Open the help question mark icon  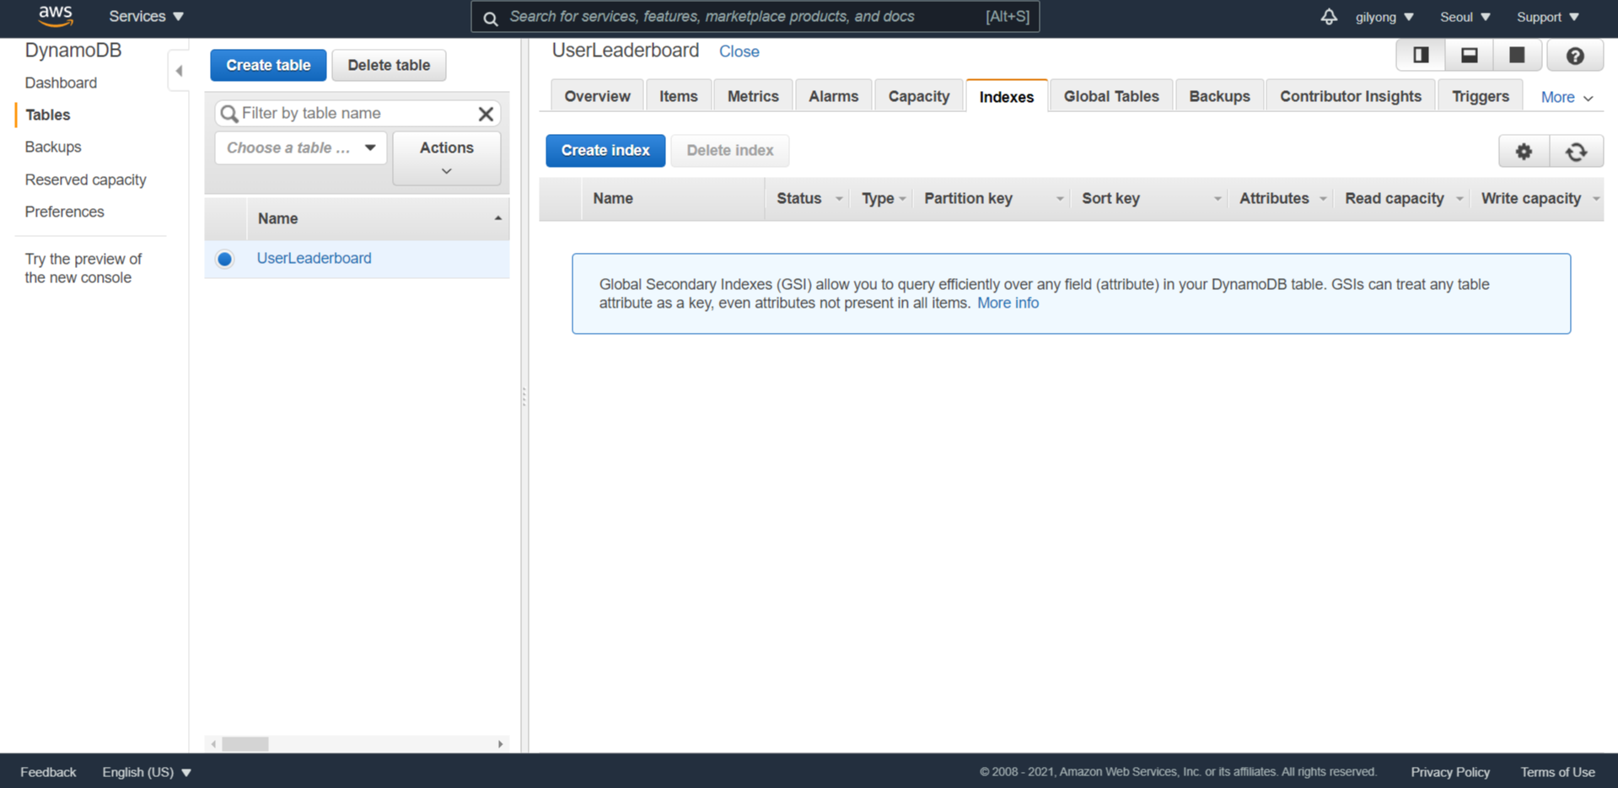tap(1575, 56)
